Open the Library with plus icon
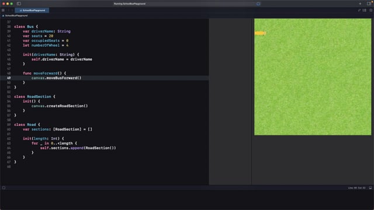 pyautogui.click(x=360, y=3)
